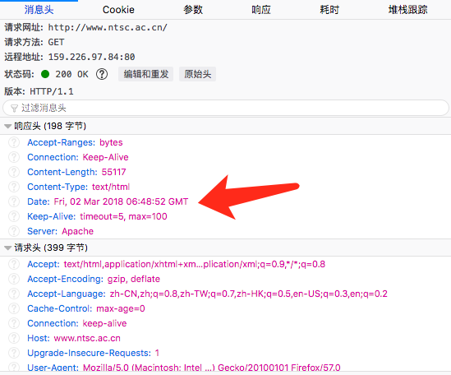The width and height of the screenshot is (451, 375).
Task: Click the green 200 OK status indicator
Action: (x=45, y=74)
